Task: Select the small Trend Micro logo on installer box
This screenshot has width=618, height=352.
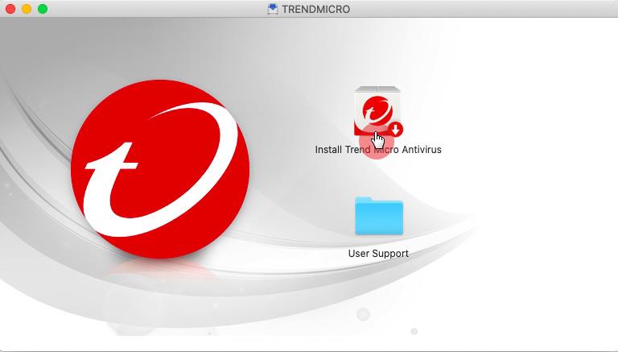Action: tap(373, 110)
